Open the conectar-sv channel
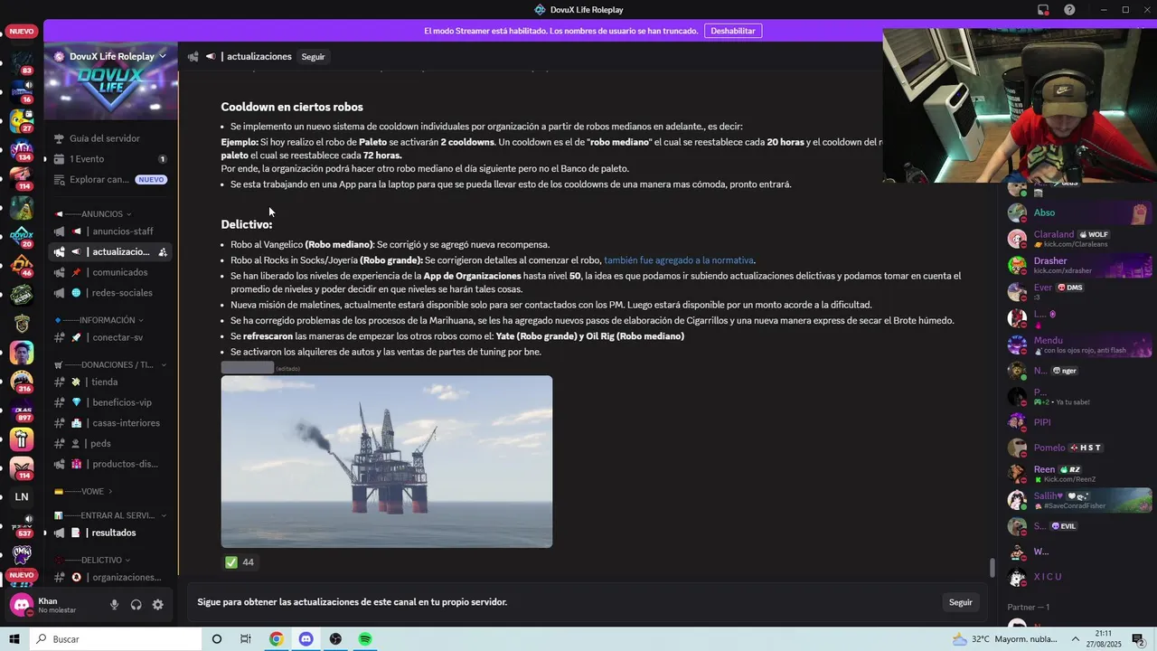Viewport: 1157px width, 651px height. coord(110,337)
